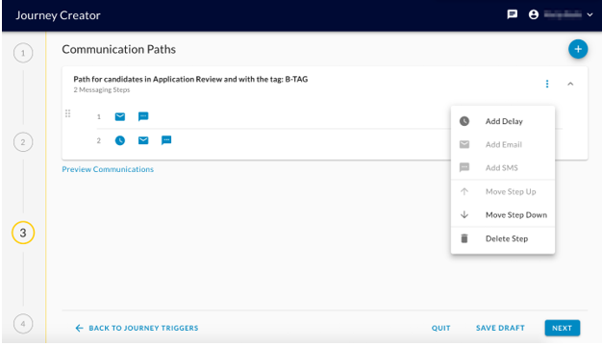Select the highlighted step 3 circle
The height and width of the screenshot is (346, 602).
tap(23, 233)
